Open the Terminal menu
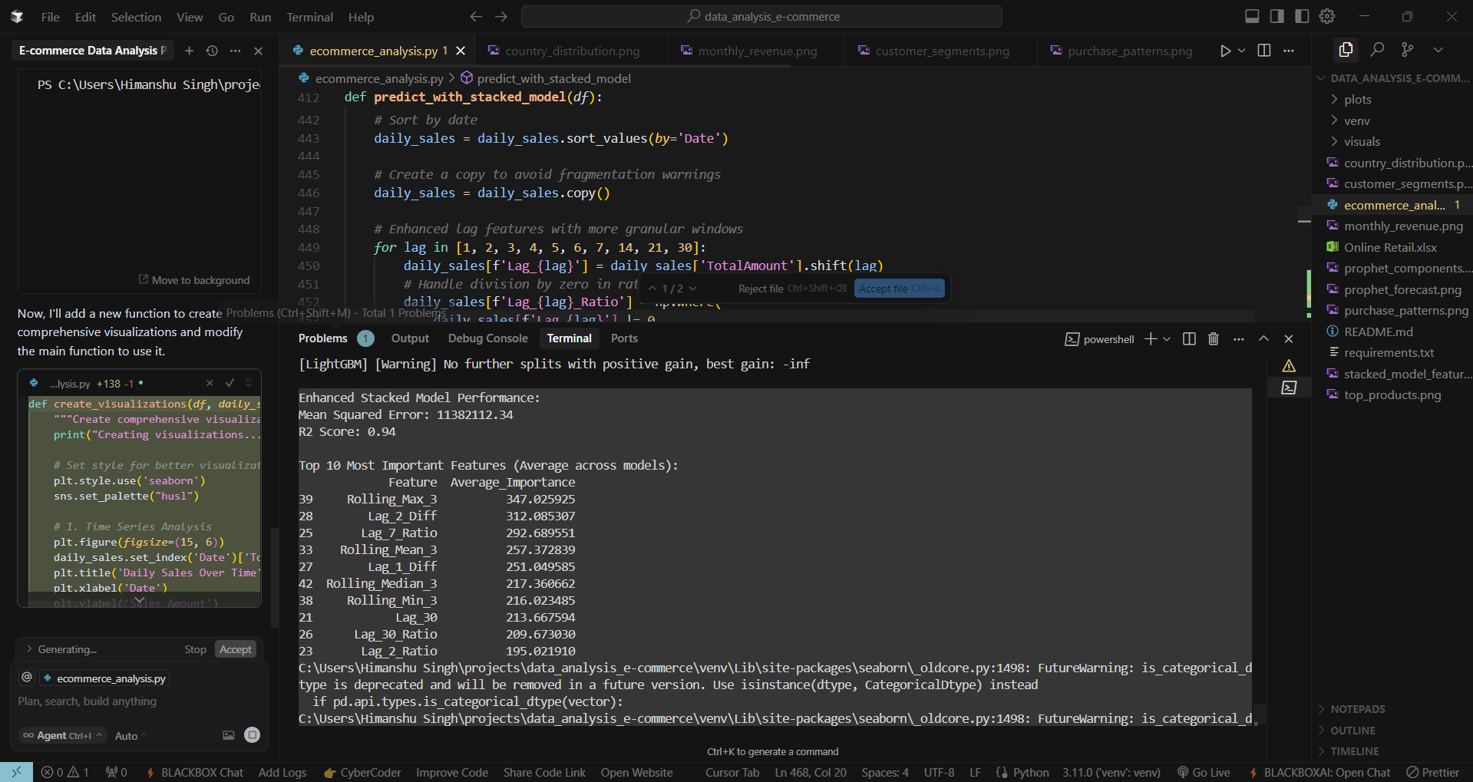 [x=309, y=17]
